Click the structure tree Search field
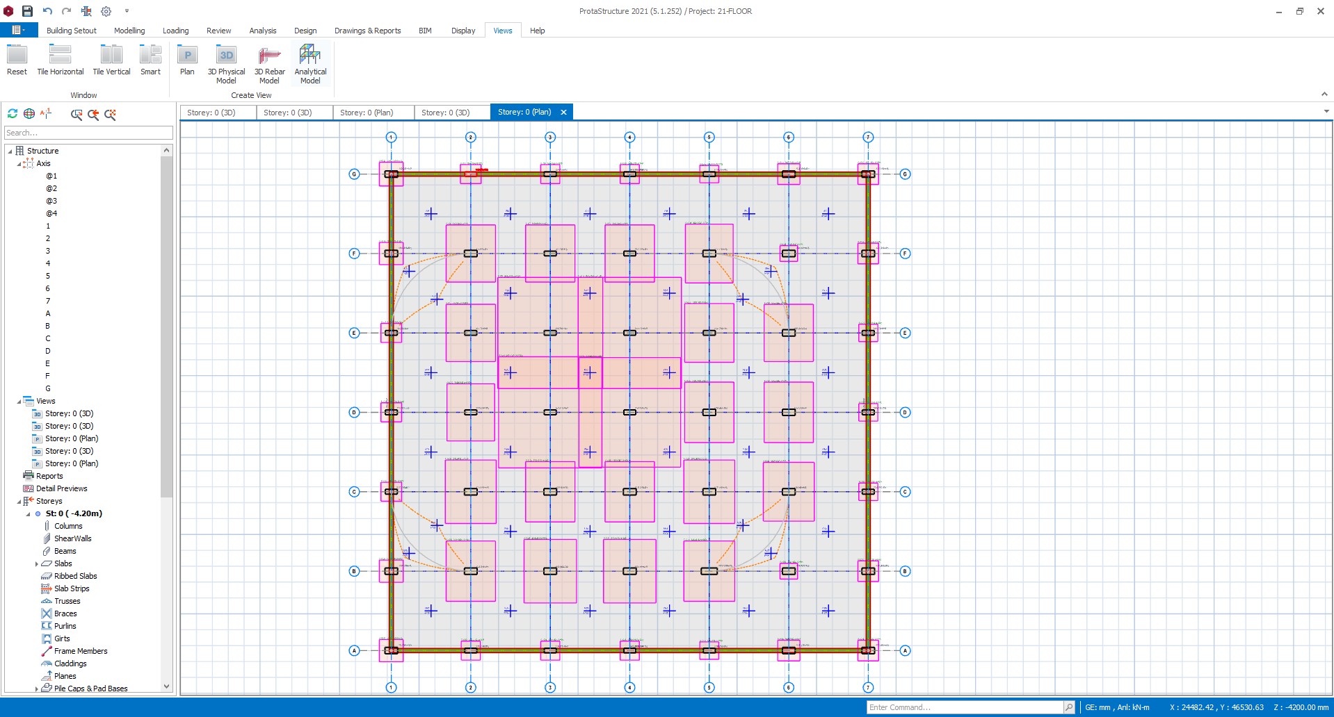Image resolution: width=1334 pixels, height=717 pixels. click(x=88, y=133)
